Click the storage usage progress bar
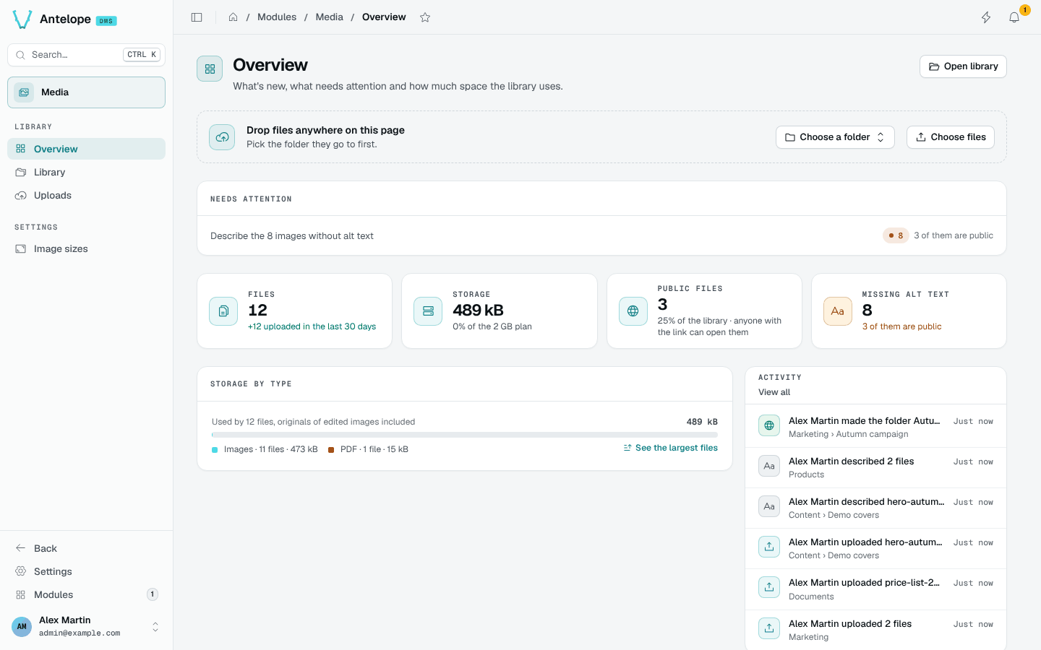The height and width of the screenshot is (650, 1041). (x=465, y=435)
